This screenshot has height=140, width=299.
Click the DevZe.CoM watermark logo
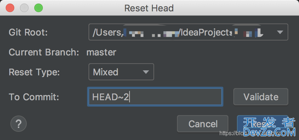269,128
